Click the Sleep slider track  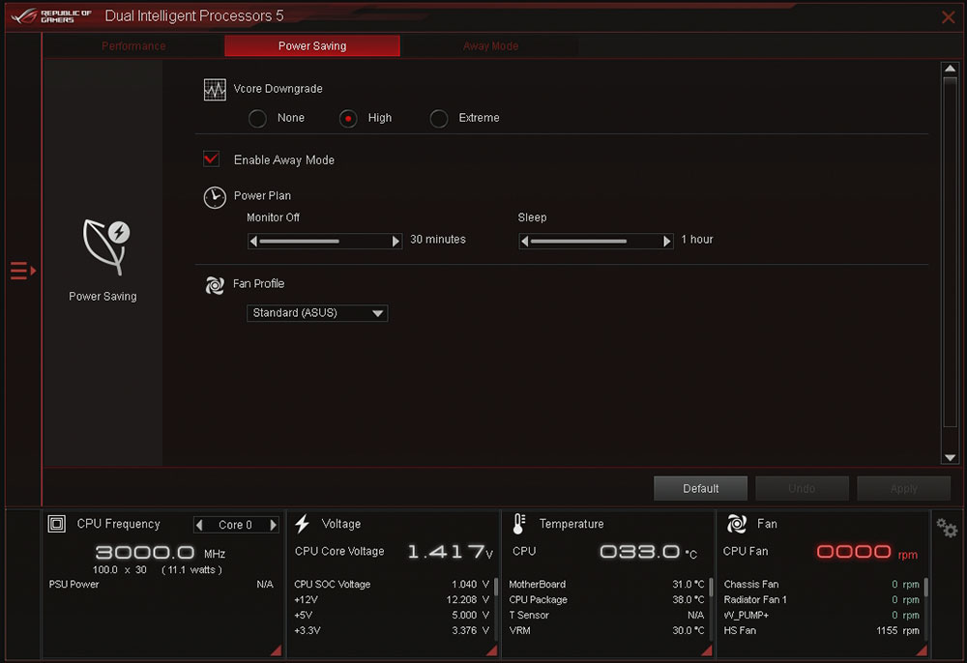596,241
